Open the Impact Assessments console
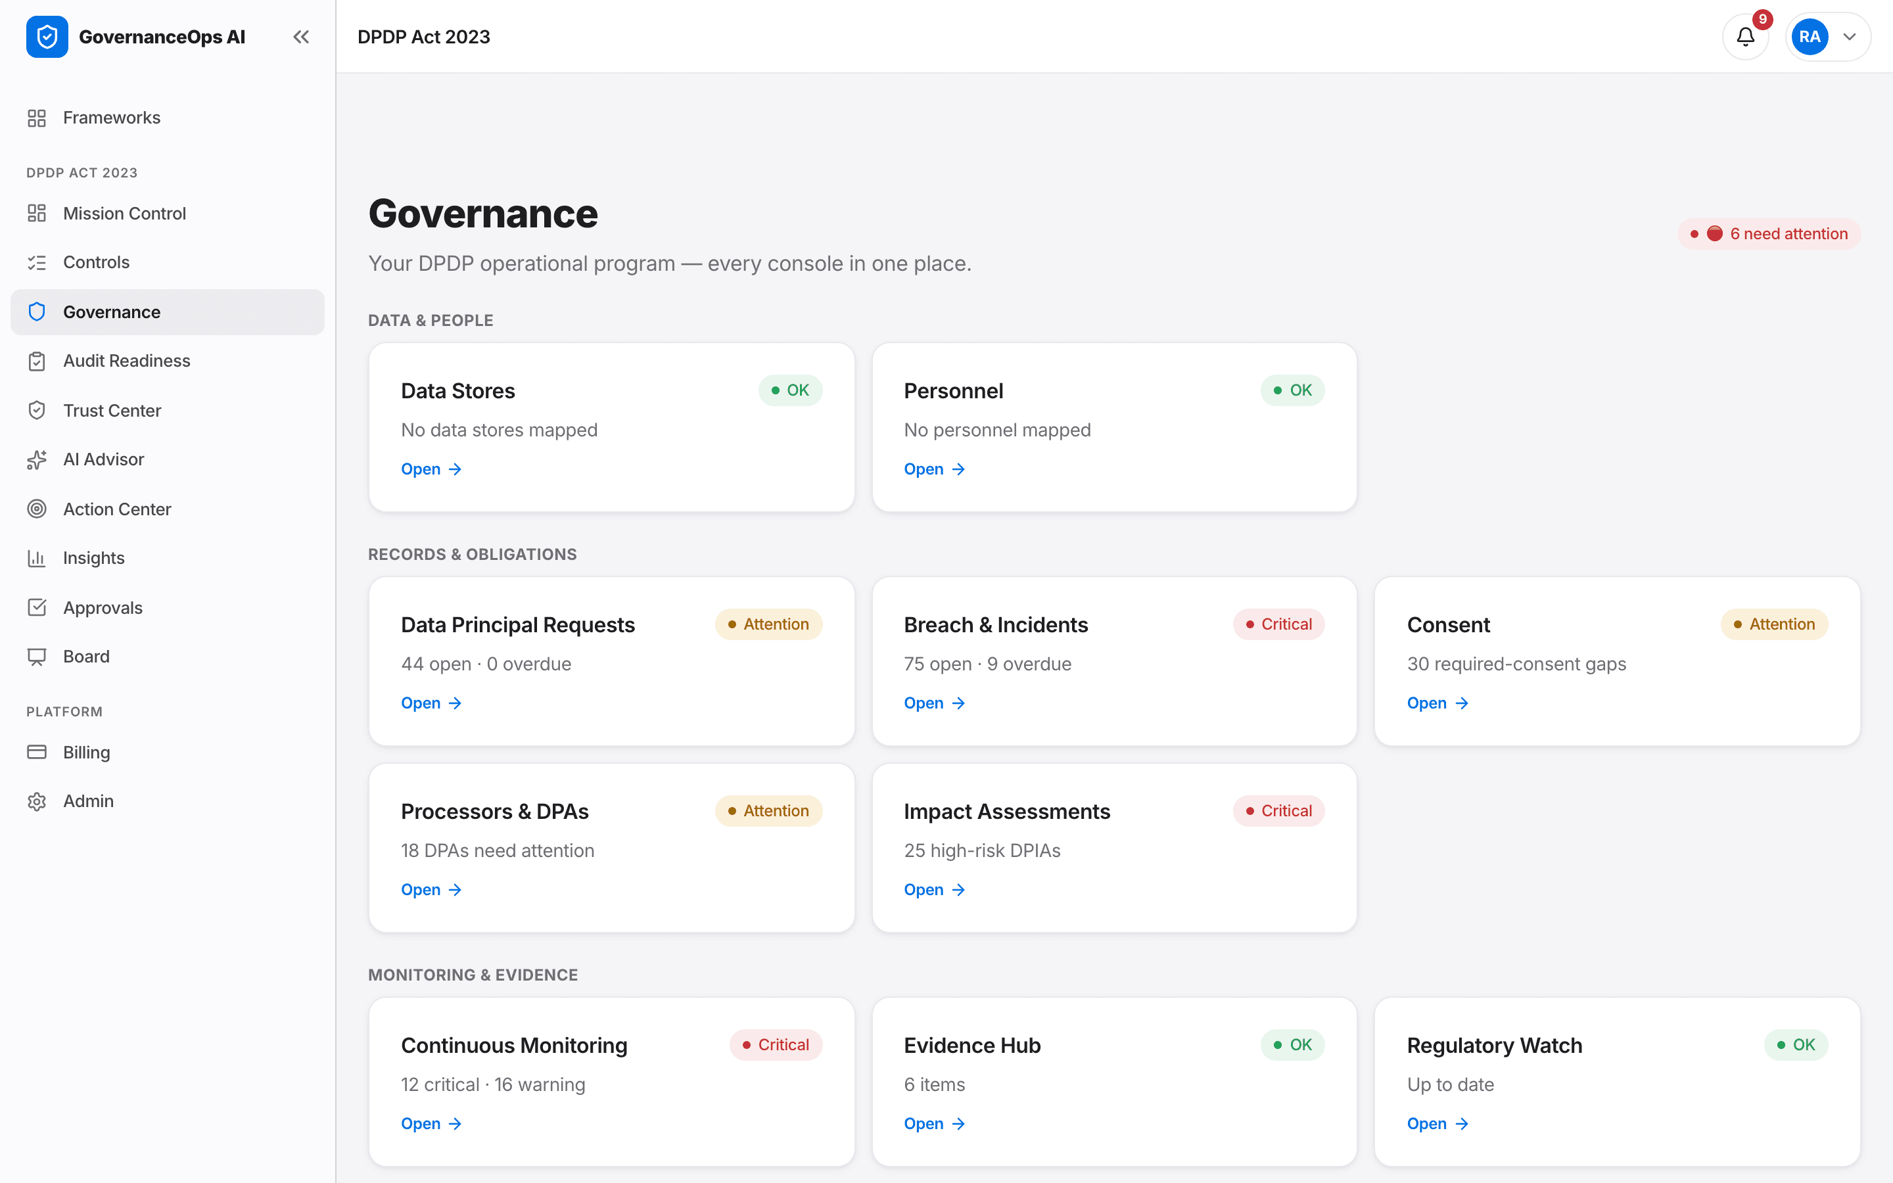Image resolution: width=1893 pixels, height=1183 pixels. (x=934, y=891)
